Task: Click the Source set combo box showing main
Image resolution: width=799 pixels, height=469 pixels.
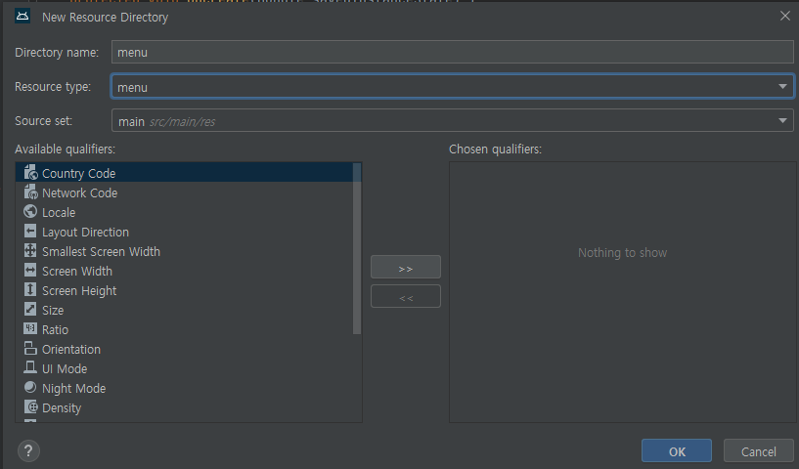Action: point(453,121)
